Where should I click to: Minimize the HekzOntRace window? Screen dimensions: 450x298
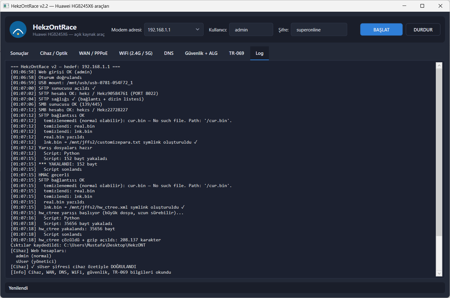click(x=404, y=6)
